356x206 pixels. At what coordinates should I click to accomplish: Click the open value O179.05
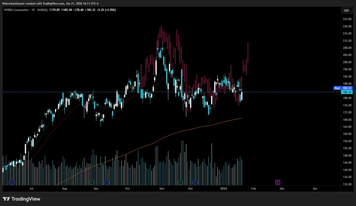coord(55,10)
